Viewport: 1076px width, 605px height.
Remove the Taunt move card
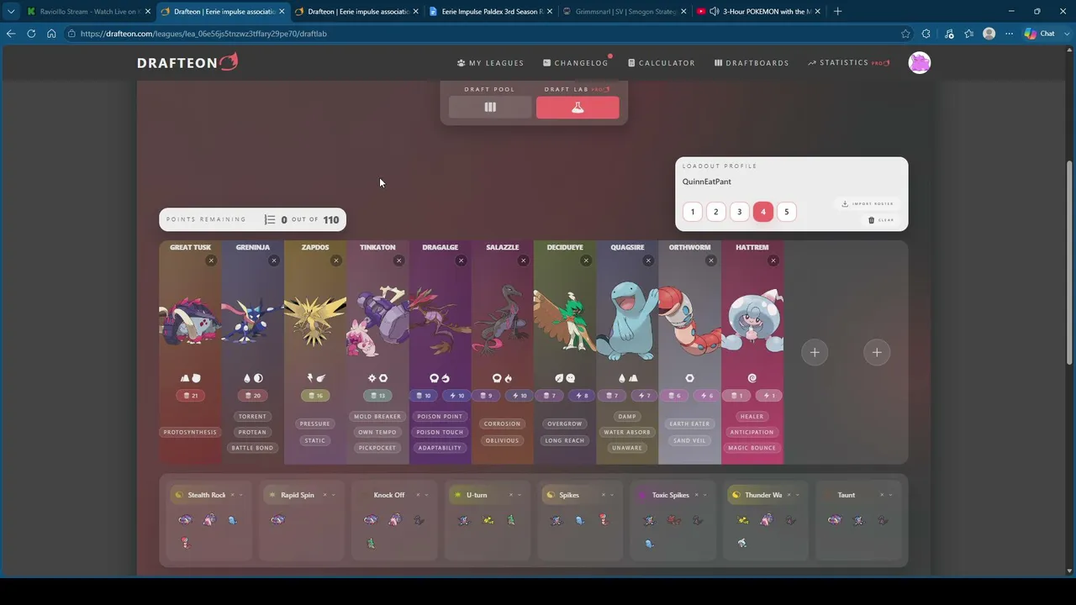(x=882, y=495)
